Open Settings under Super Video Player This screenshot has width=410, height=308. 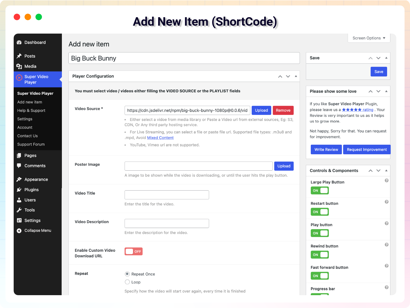[x=25, y=119]
